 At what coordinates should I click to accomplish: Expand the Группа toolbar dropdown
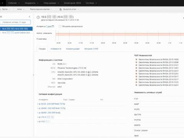pos(5,9)
